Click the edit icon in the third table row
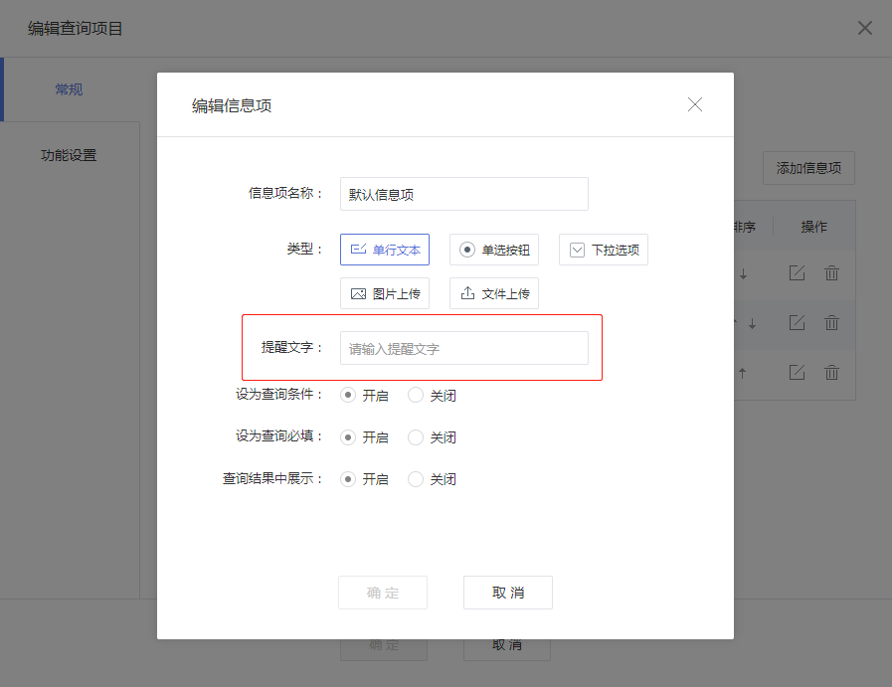The height and width of the screenshot is (687, 892). pos(797,373)
